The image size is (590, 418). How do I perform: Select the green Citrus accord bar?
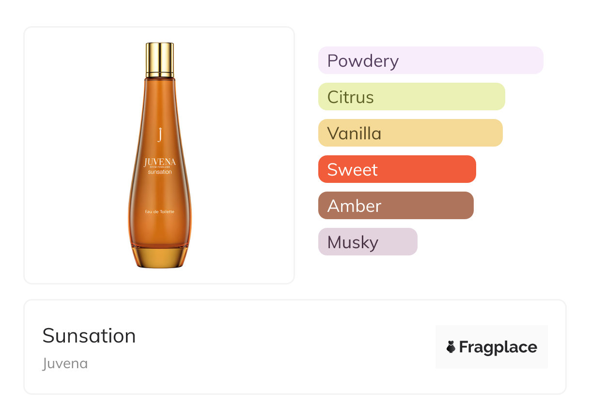point(411,97)
